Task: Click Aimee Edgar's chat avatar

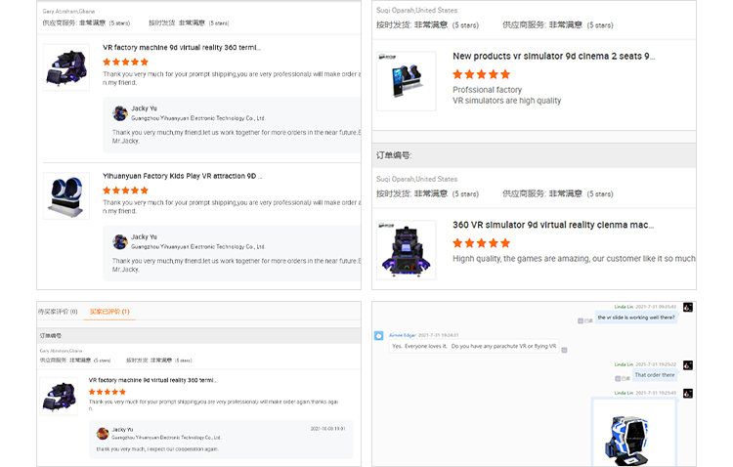Action: pyautogui.click(x=378, y=335)
